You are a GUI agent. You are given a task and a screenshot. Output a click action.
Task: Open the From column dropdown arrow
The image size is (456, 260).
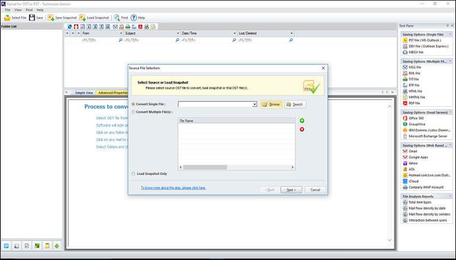point(121,33)
